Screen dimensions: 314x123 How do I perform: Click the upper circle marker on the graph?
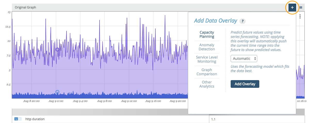tap(57, 49)
